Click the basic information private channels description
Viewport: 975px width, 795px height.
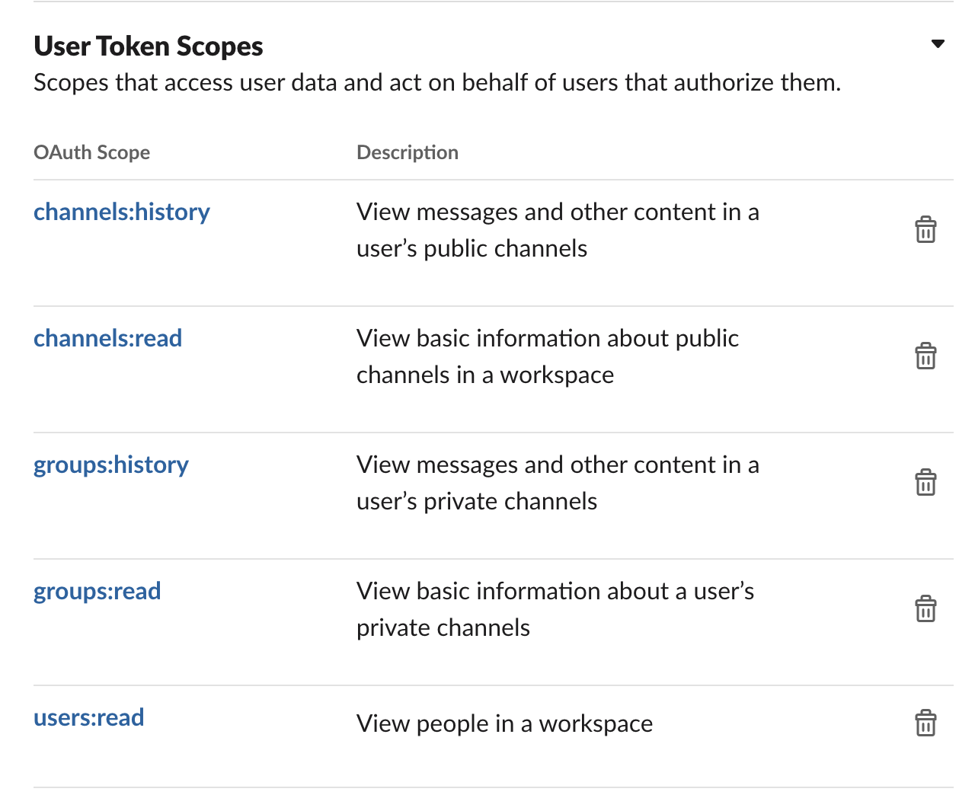(555, 609)
